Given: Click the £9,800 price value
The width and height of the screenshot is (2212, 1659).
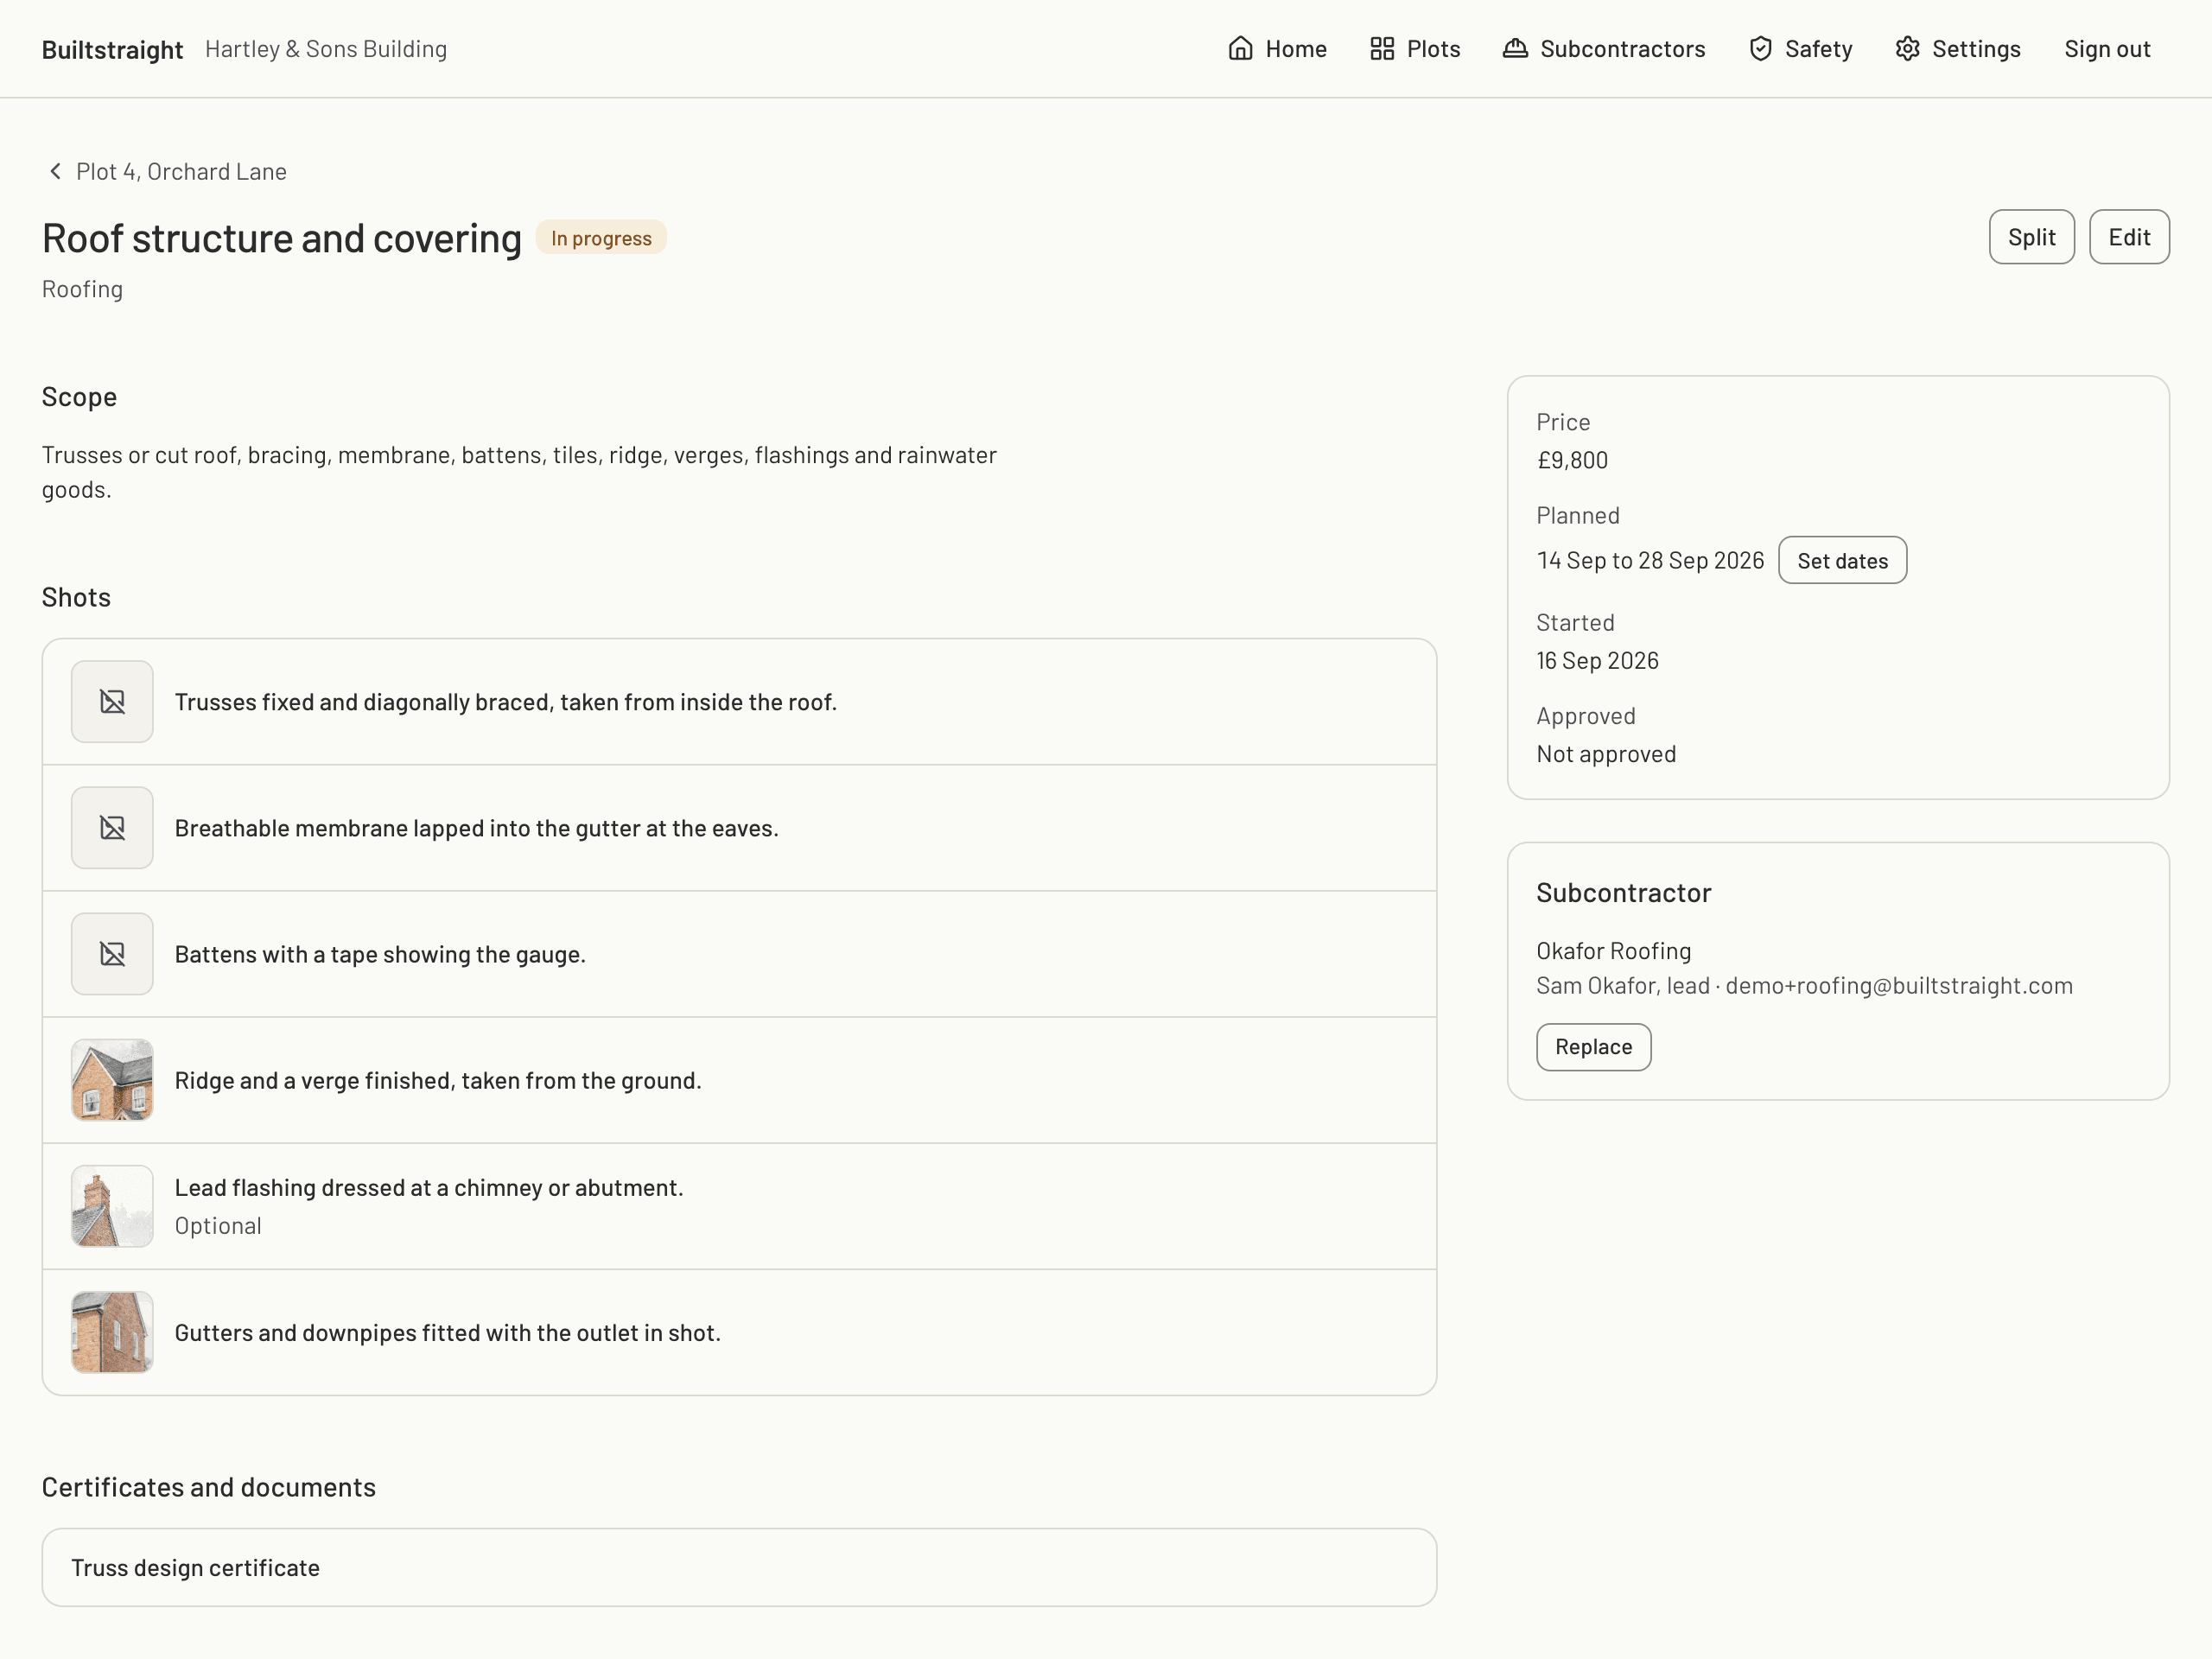Looking at the screenshot, I should pyautogui.click(x=1572, y=460).
